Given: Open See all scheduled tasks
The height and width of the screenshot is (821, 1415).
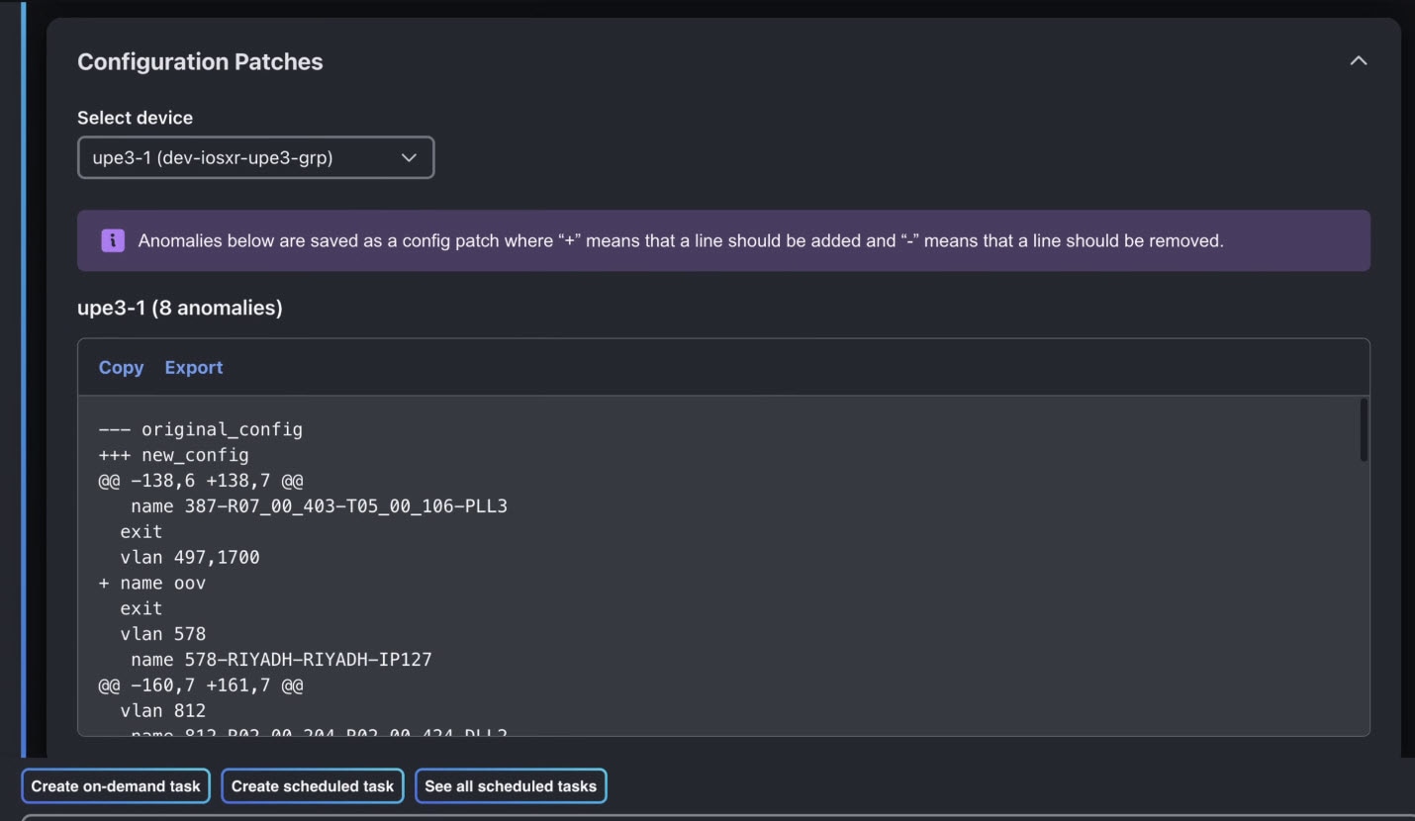Looking at the screenshot, I should click(511, 786).
